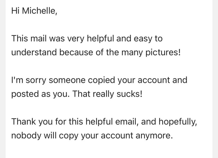This screenshot has width=218, height=158.
Task: Select the word easy
Action: click(x=143, y=39)
